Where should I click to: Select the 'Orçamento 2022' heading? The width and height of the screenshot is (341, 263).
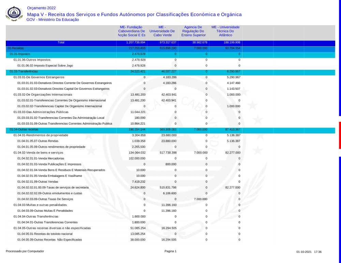[x=41, y=8]
